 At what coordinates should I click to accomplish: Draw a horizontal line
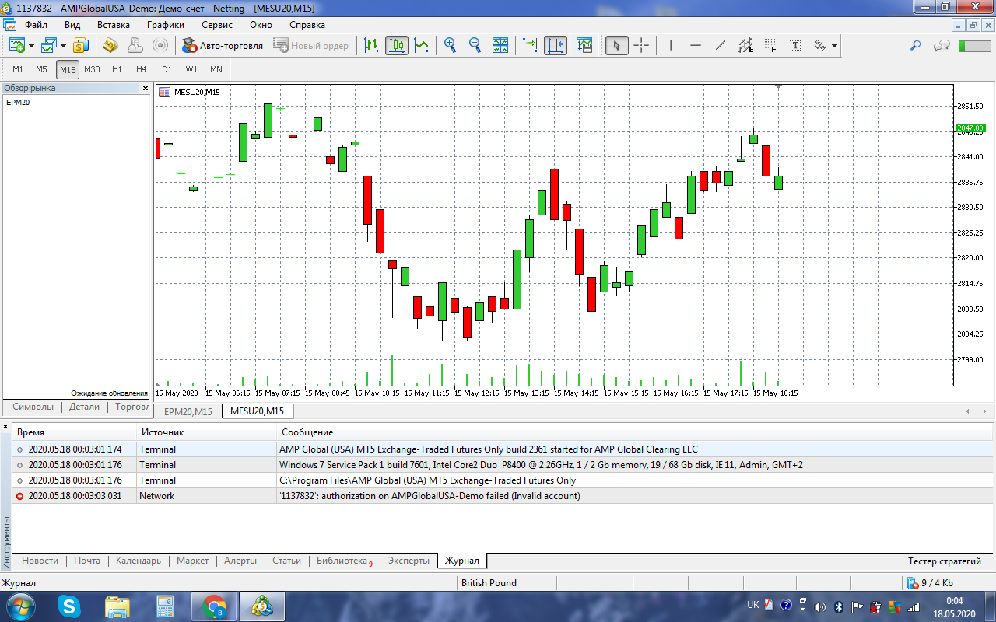[x=696, y=46]
